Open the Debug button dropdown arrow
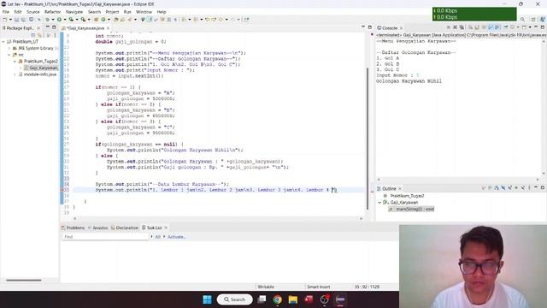Screen dimensions: 547x308 (53, 20)
